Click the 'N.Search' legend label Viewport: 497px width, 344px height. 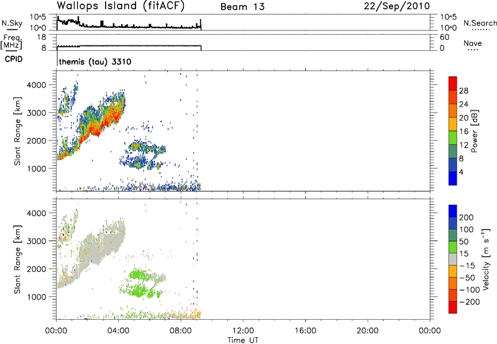(x=480, y=23)
